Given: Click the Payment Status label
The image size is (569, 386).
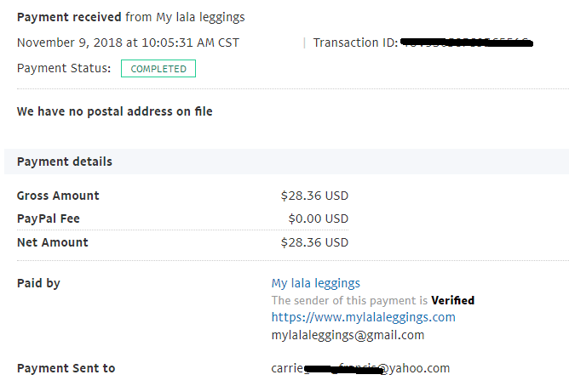Looking at the screenshot, I should click(x=64, y=68).
